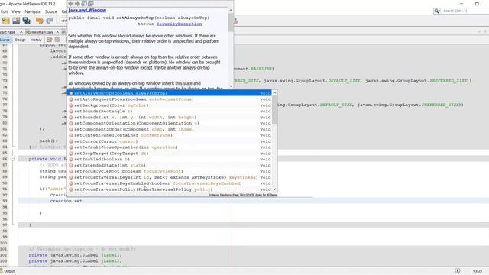The image size is (489, 275).
Task: Click the second editor toolbar icon after History
Action: 57,40
